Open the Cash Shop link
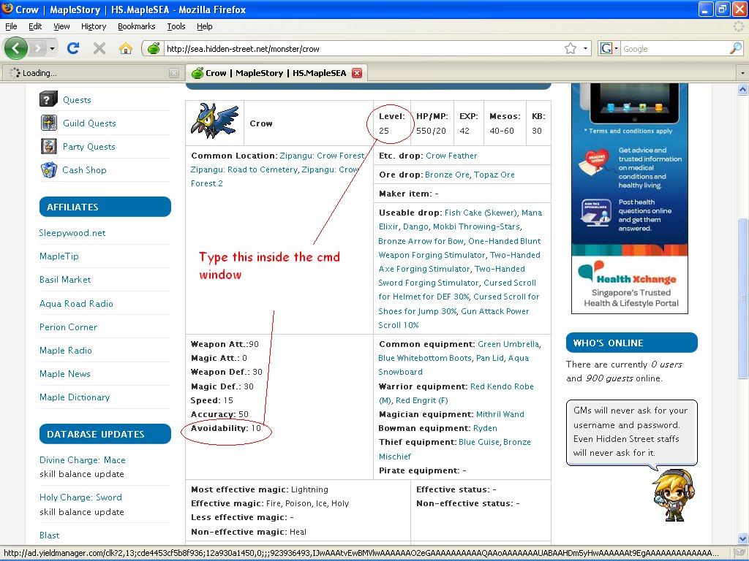749x561 pixels. click(x=85, y=169)
